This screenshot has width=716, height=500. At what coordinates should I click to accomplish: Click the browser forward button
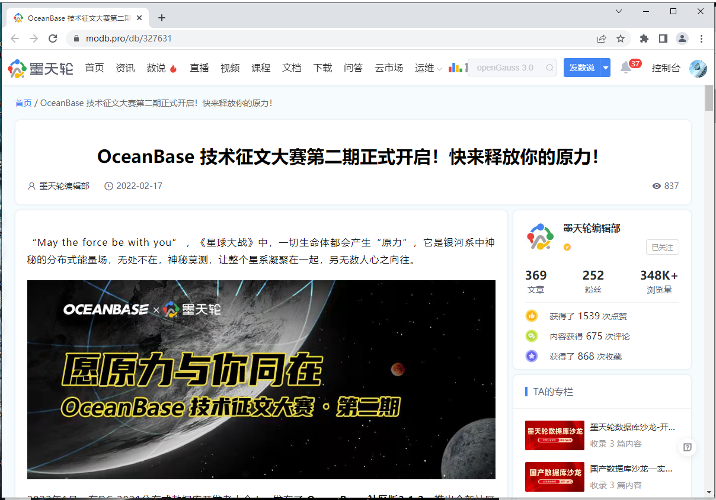[x=34, y=39]
